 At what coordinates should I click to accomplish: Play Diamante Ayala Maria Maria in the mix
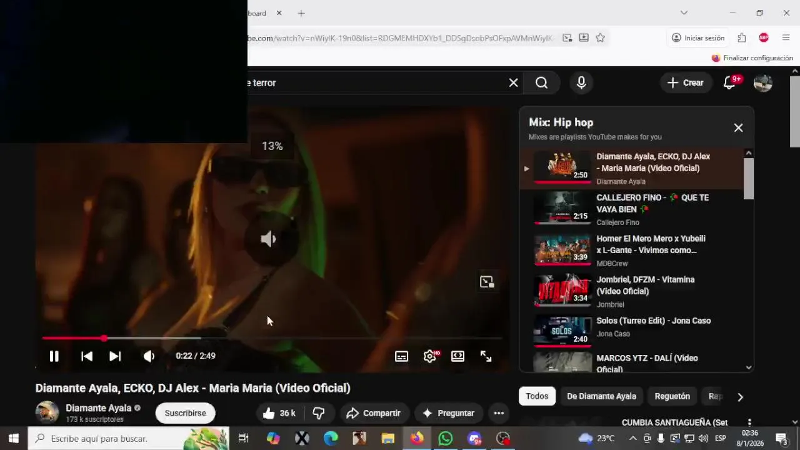click(631, 169)
